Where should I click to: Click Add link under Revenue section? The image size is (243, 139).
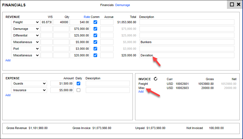(x=8, y=60)
